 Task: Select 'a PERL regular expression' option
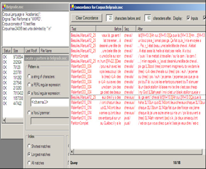coord(29,84)
